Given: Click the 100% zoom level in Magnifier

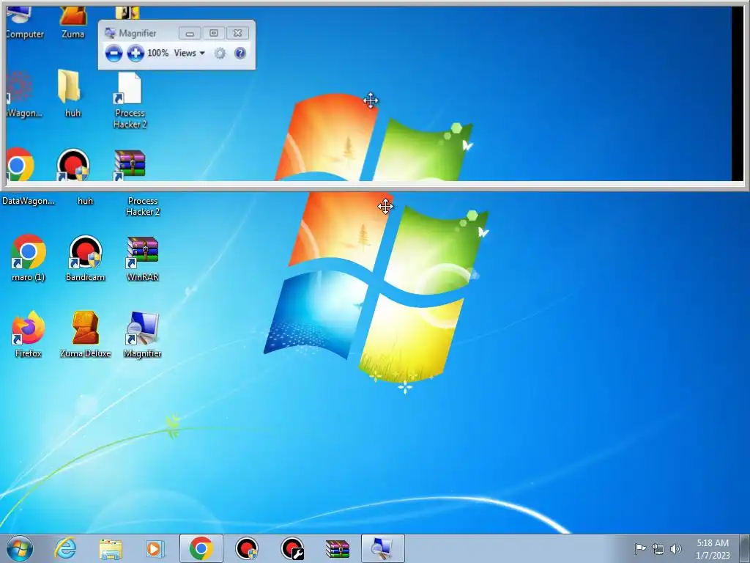Looking at the screenshot, I should click(x=158, y=53).
